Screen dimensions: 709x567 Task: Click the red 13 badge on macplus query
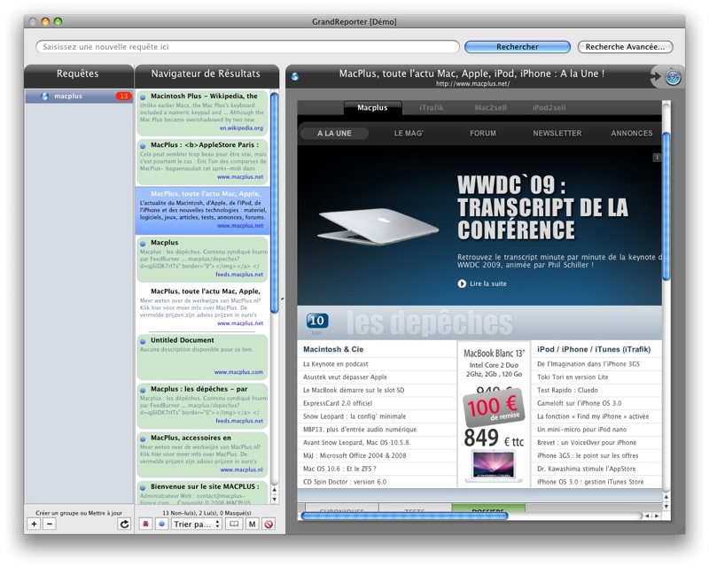point(123,96)
